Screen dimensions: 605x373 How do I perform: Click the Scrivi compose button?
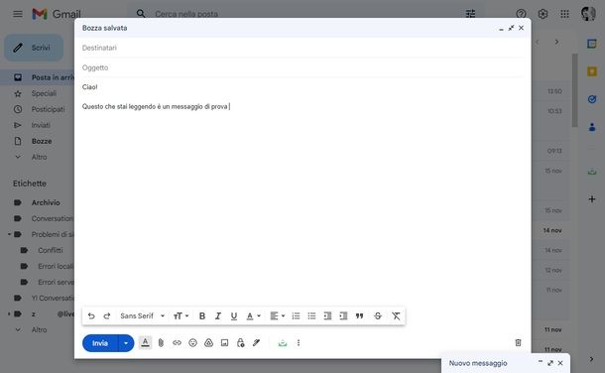pos(34,48)
